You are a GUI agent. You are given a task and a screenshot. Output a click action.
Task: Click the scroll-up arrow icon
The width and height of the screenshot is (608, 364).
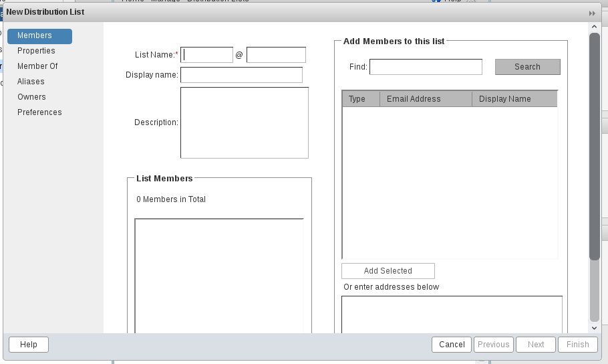595,27
